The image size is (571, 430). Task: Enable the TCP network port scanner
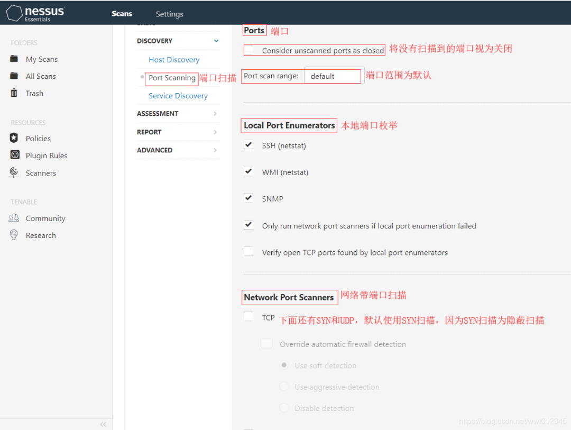coord(248,317)
